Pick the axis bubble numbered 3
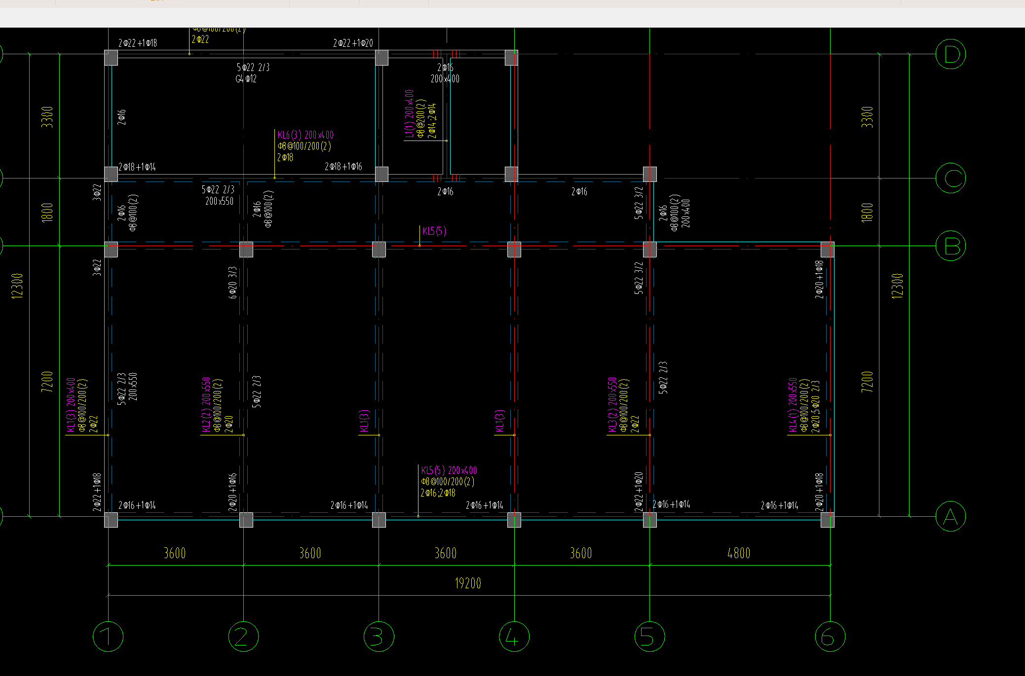 [x=379, y=637]
